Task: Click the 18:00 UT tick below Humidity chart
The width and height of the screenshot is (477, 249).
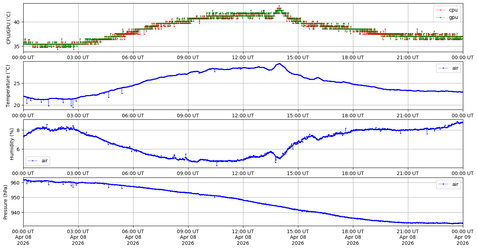Action: 353,174
